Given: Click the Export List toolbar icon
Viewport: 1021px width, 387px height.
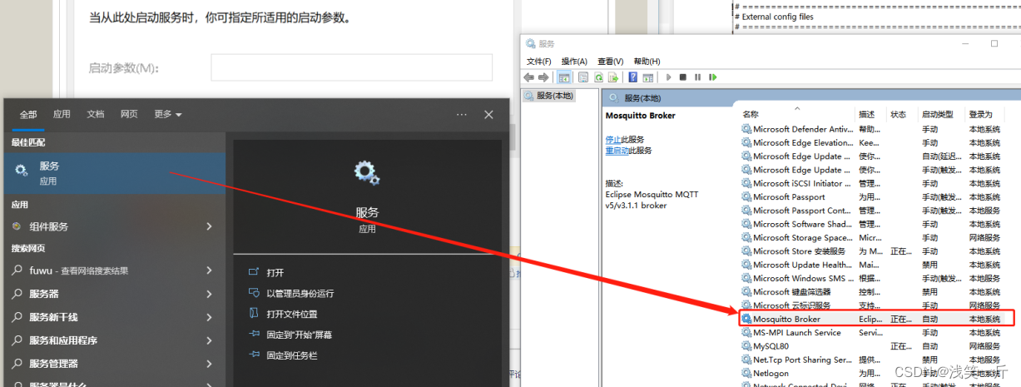Looking at the screenshot, I should (613, 77).
